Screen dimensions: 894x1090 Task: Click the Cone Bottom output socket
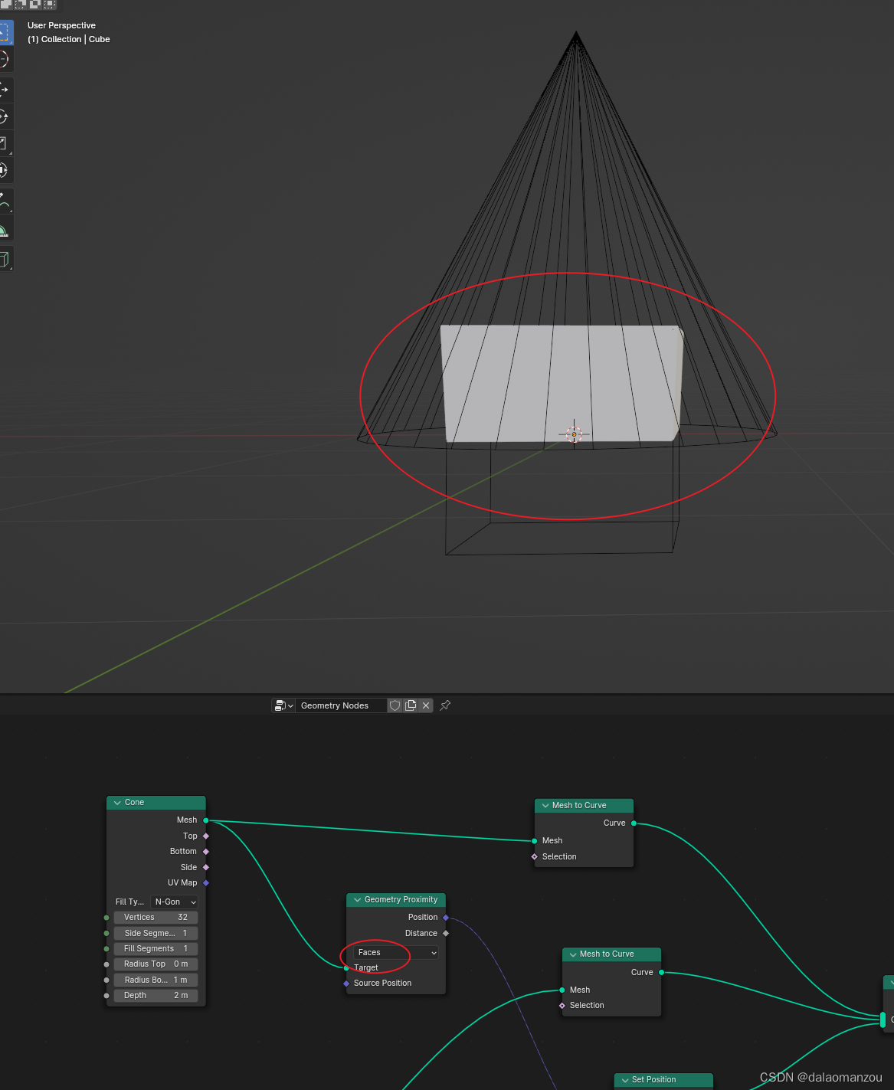point(206,852)
